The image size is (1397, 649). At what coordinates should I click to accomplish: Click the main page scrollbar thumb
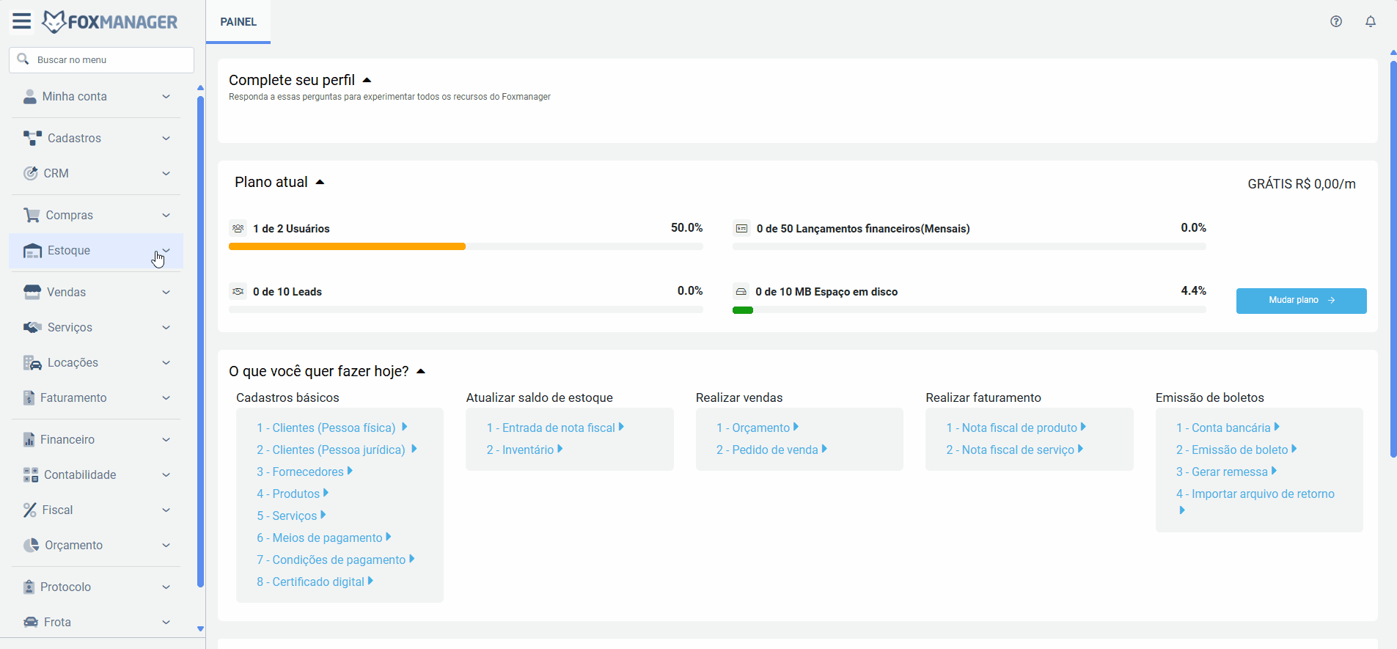[x=1393, y=260]
